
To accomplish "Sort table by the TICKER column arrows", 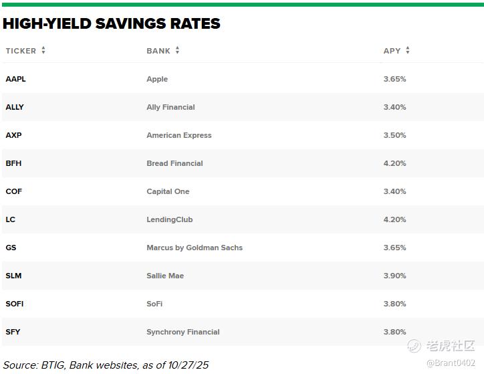I will point(43,50).
